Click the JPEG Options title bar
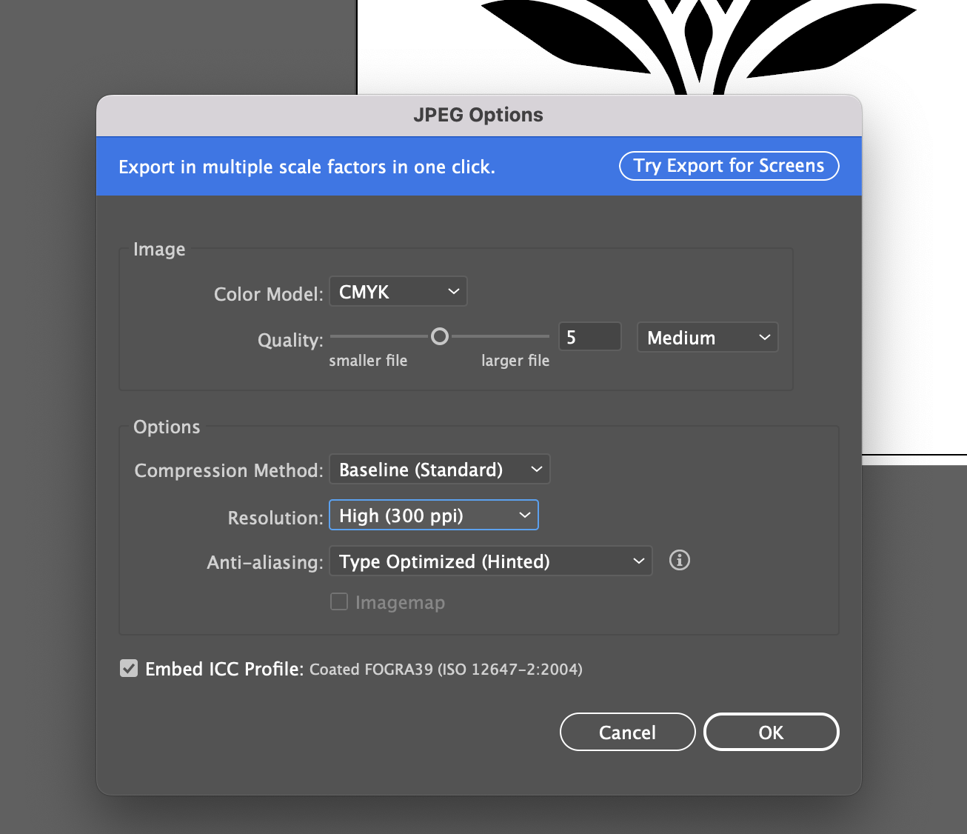Image resolution: width=967 pixels, height=834 pixels. [x=478, y=116]
